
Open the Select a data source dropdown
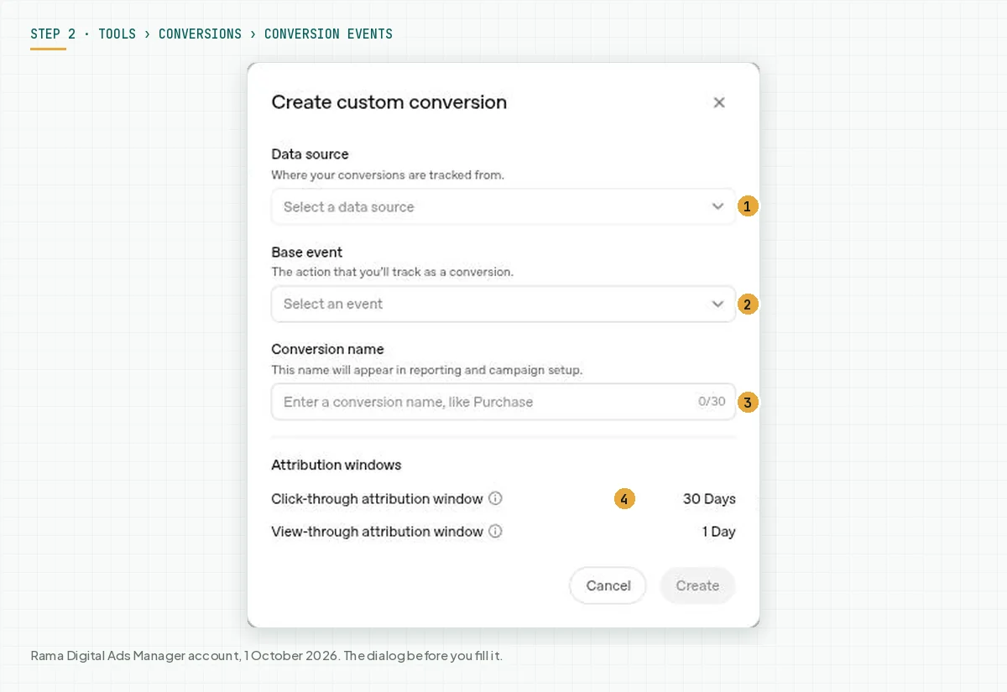click(x=503, y=206)
